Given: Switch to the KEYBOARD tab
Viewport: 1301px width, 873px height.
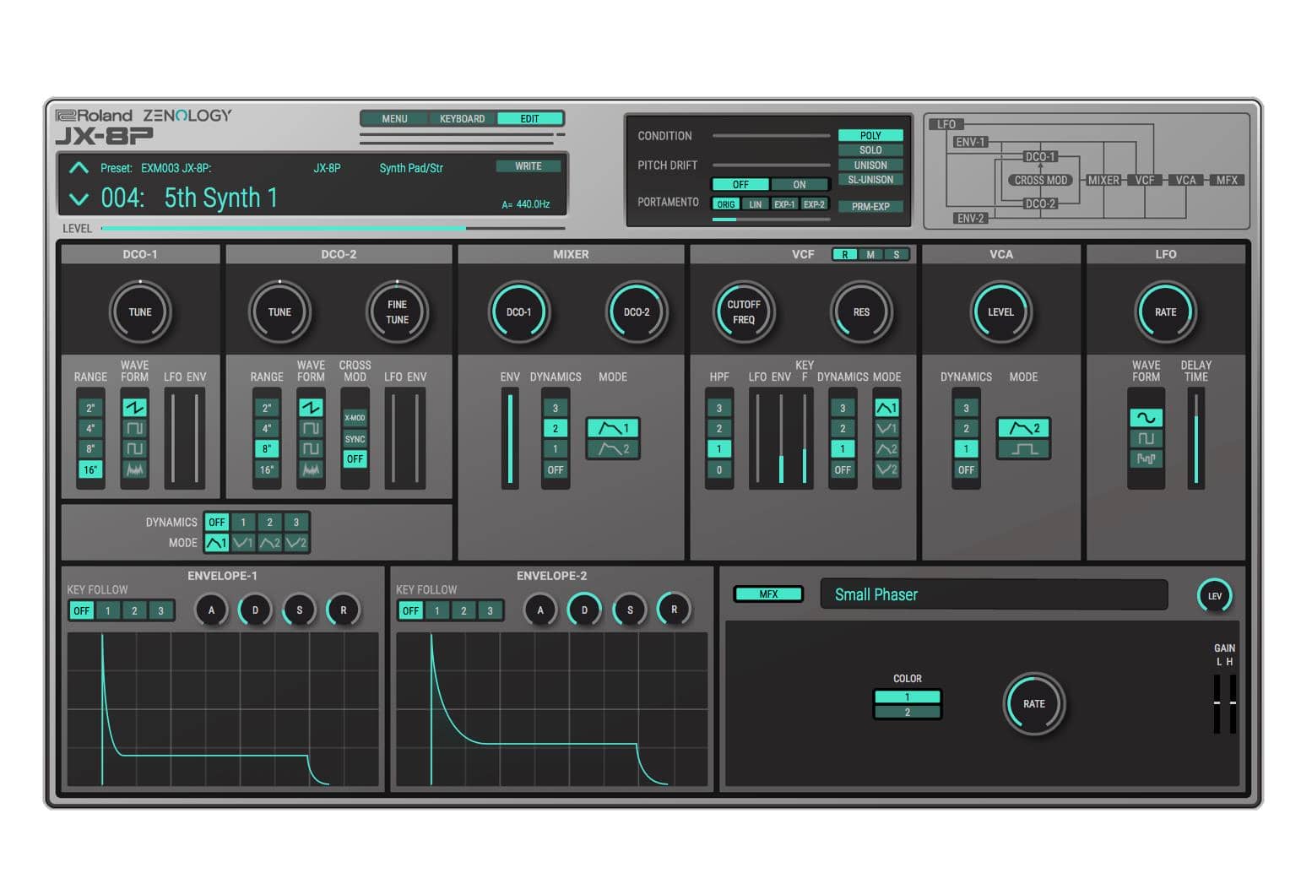Looking at the screenshot, I should coord(461,118).
